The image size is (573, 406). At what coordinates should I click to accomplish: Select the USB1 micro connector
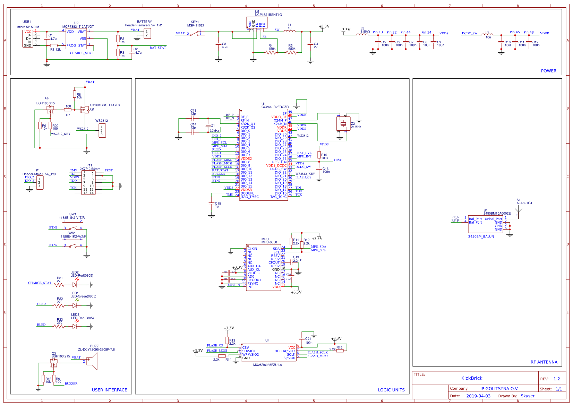(x=28, y=38)
